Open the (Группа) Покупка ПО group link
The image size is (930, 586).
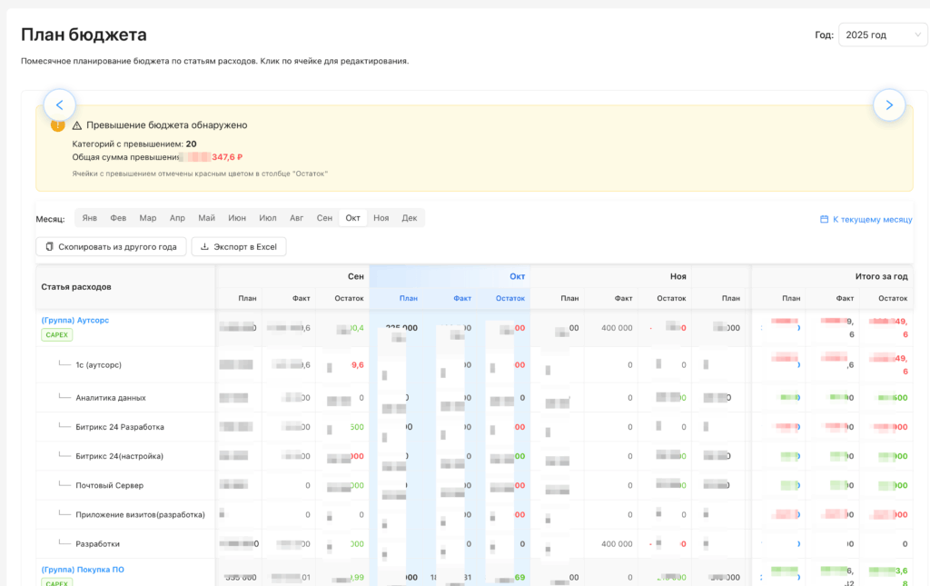tap(83, 570)
